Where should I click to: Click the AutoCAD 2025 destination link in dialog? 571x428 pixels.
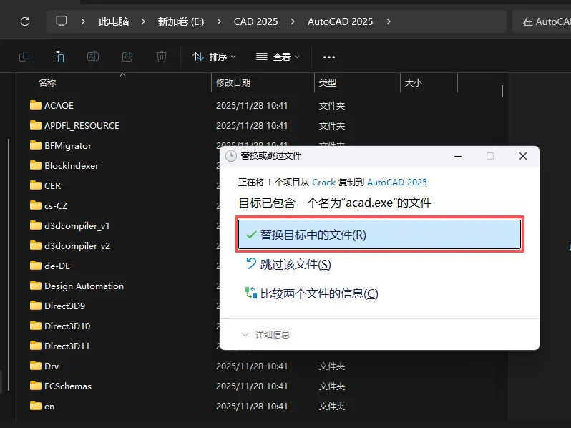397,182
